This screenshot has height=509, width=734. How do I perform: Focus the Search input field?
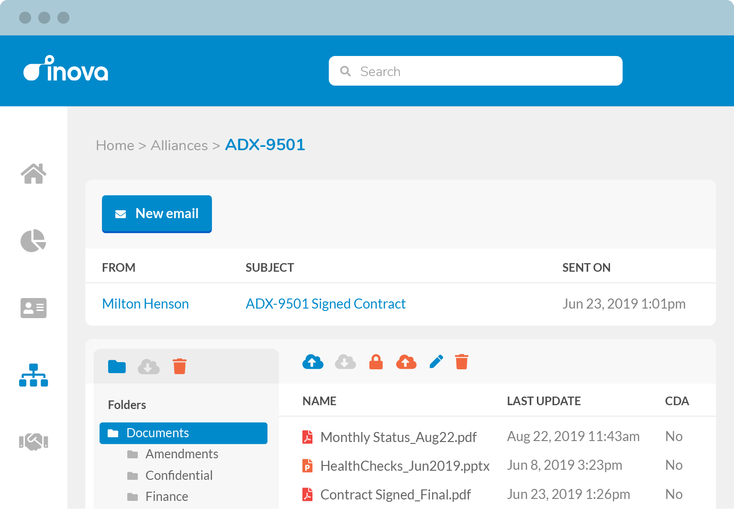coord(476,71)
